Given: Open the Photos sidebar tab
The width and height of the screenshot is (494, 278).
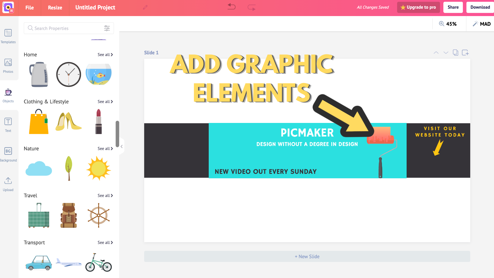Looking at the screenshot, I should [8, 66].
